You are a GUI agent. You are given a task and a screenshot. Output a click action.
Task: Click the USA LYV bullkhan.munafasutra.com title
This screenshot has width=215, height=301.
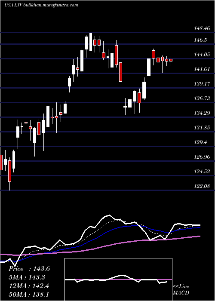pyautogui.click(x=41, y=5)
